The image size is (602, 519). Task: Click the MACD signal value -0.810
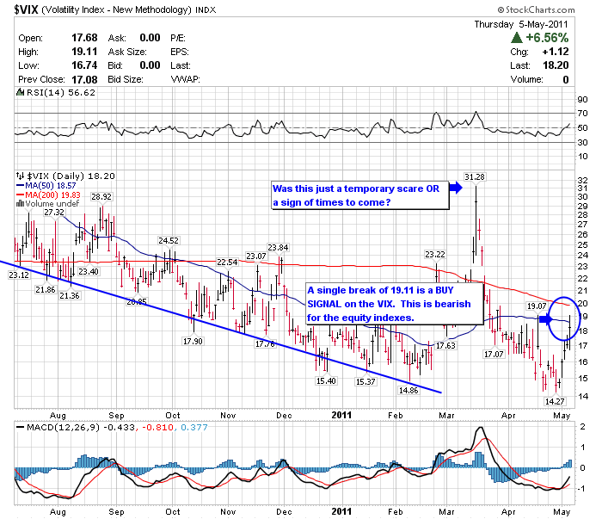pyautogui.click(x=157, y=427)
